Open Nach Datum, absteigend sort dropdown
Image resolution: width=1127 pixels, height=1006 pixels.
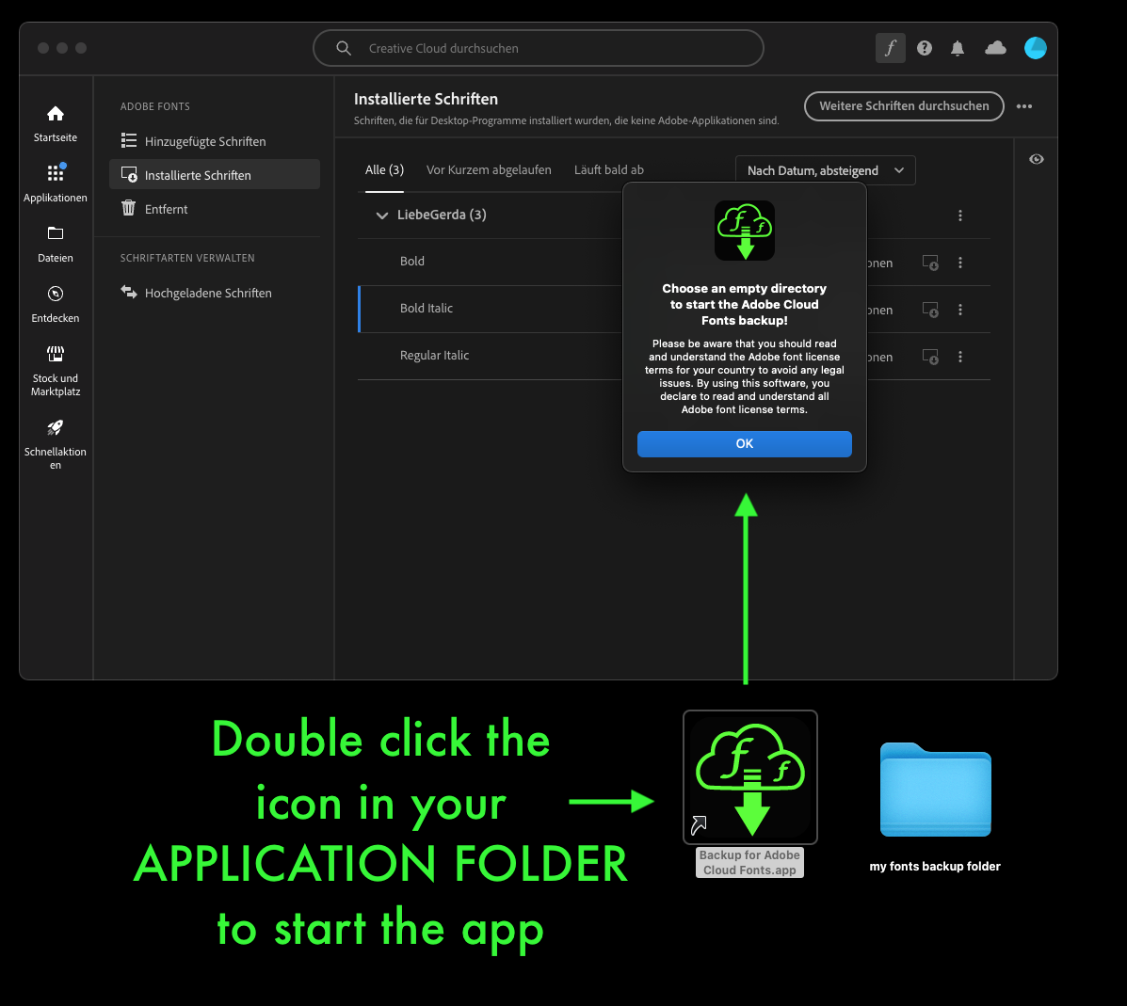point(825,170)
